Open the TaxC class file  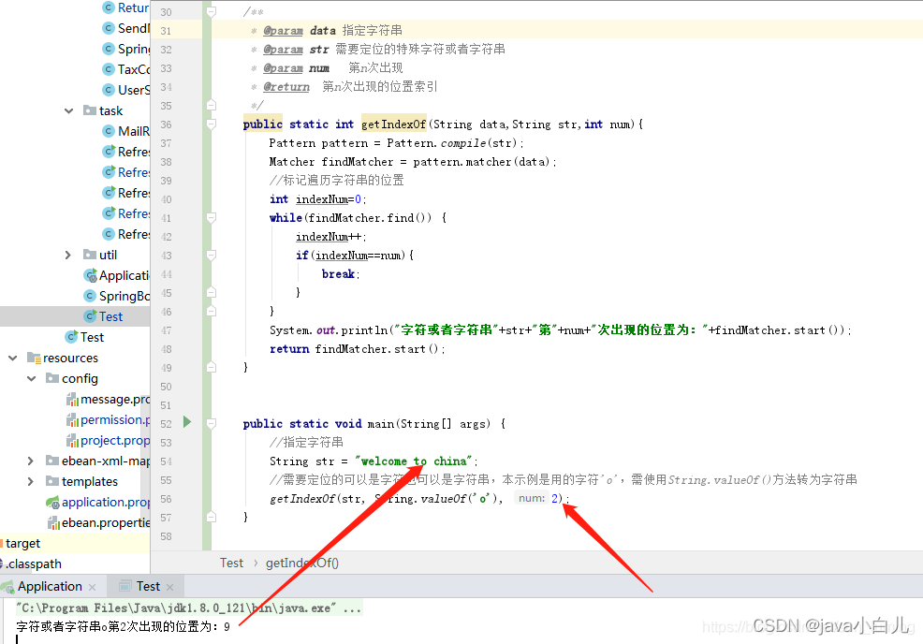click(x=134, y=69)
